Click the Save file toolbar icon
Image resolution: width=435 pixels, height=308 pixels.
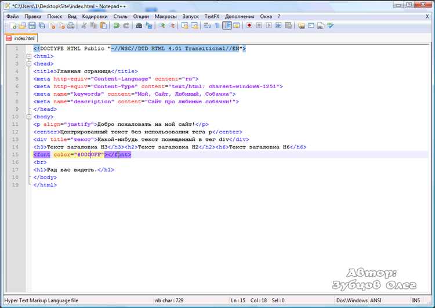tap(32, 26)
